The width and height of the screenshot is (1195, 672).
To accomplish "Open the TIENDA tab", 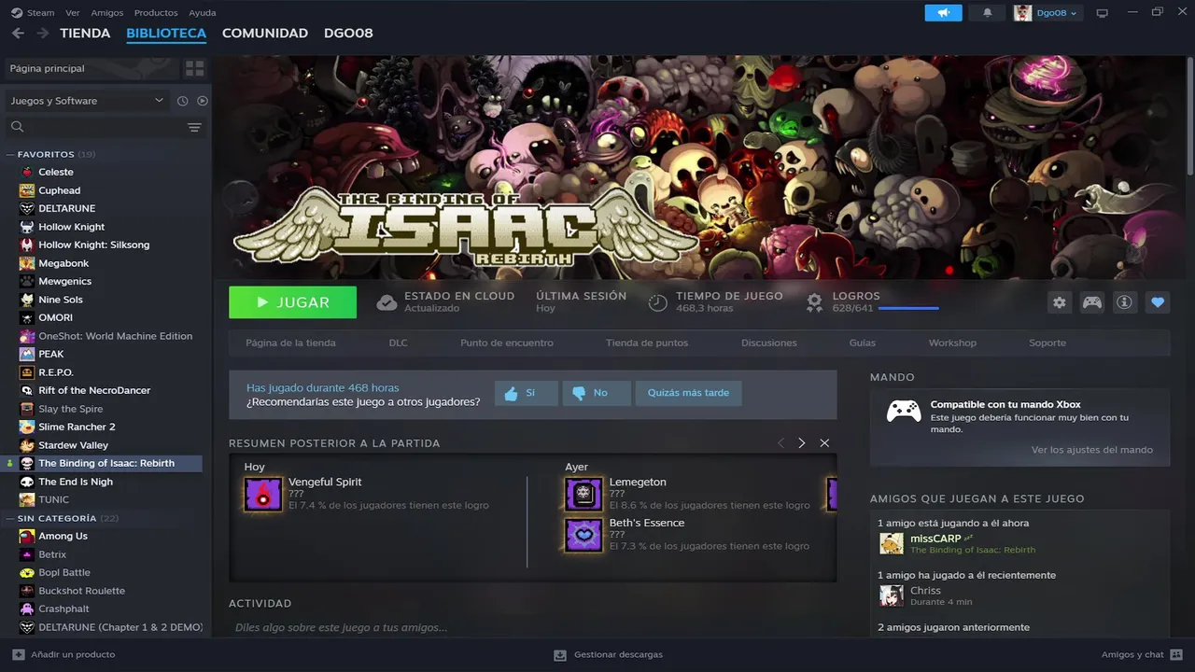I will [85, 33].
